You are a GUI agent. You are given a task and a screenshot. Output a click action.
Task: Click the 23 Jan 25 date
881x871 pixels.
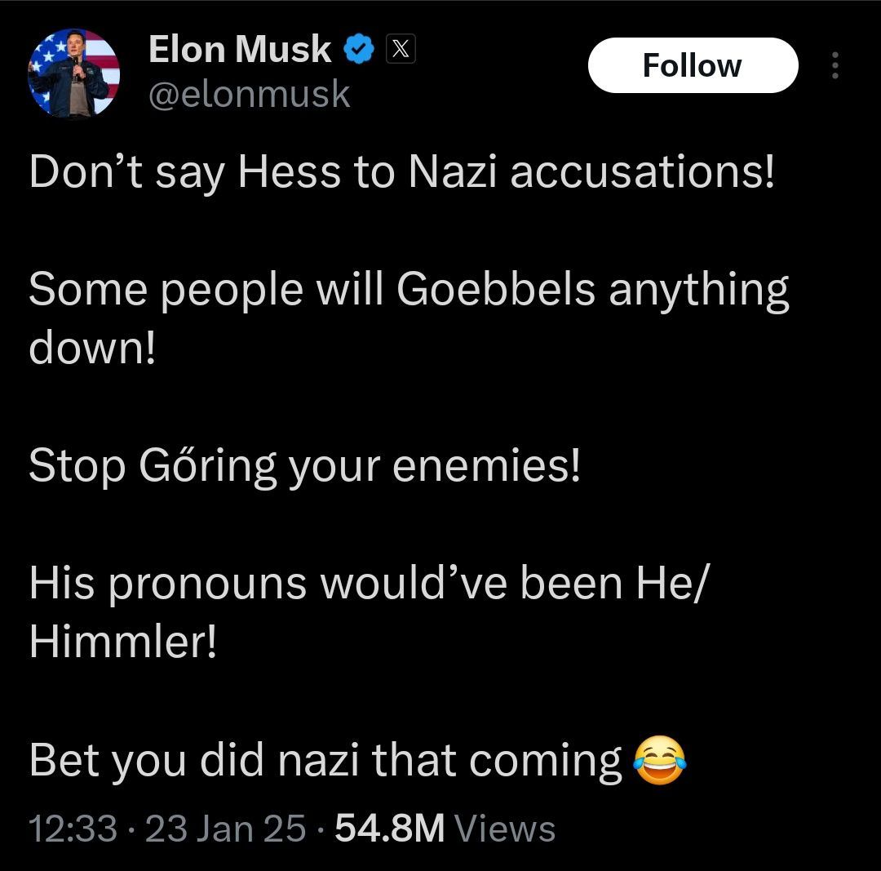click(x=226, y=829)
